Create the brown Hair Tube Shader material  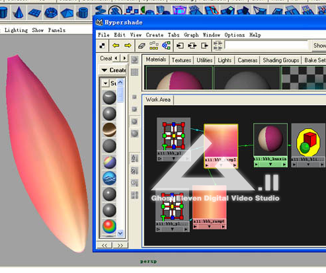coord(109,130)
